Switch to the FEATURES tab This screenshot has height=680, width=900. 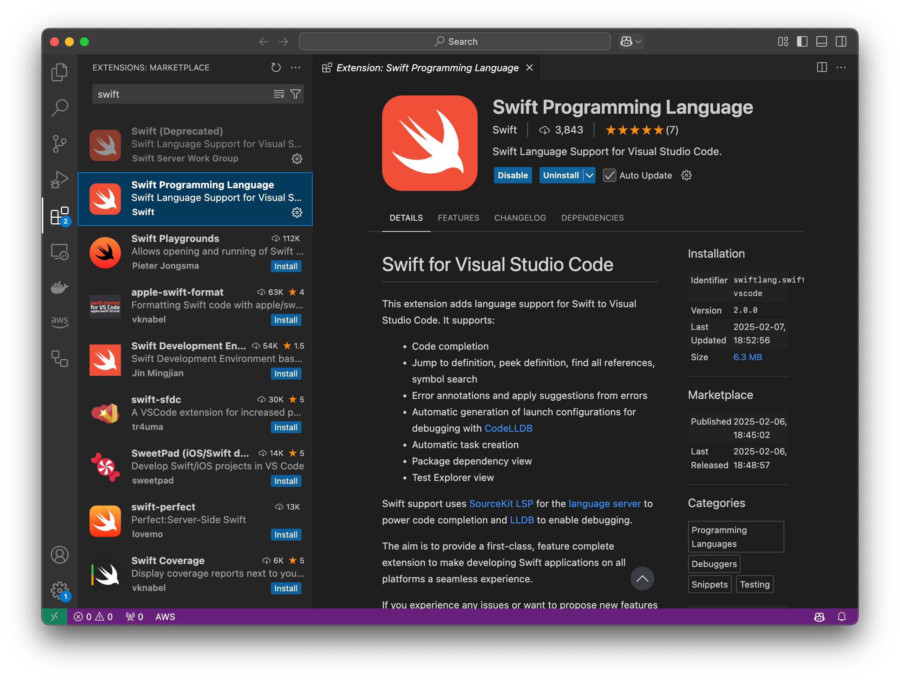pos(459,218)
